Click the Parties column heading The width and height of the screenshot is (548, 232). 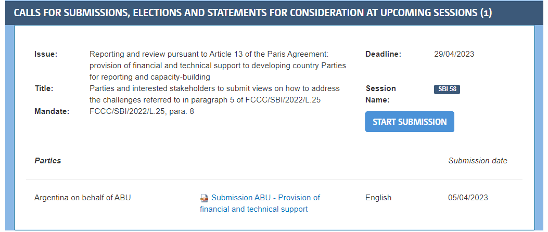[47, 161]
